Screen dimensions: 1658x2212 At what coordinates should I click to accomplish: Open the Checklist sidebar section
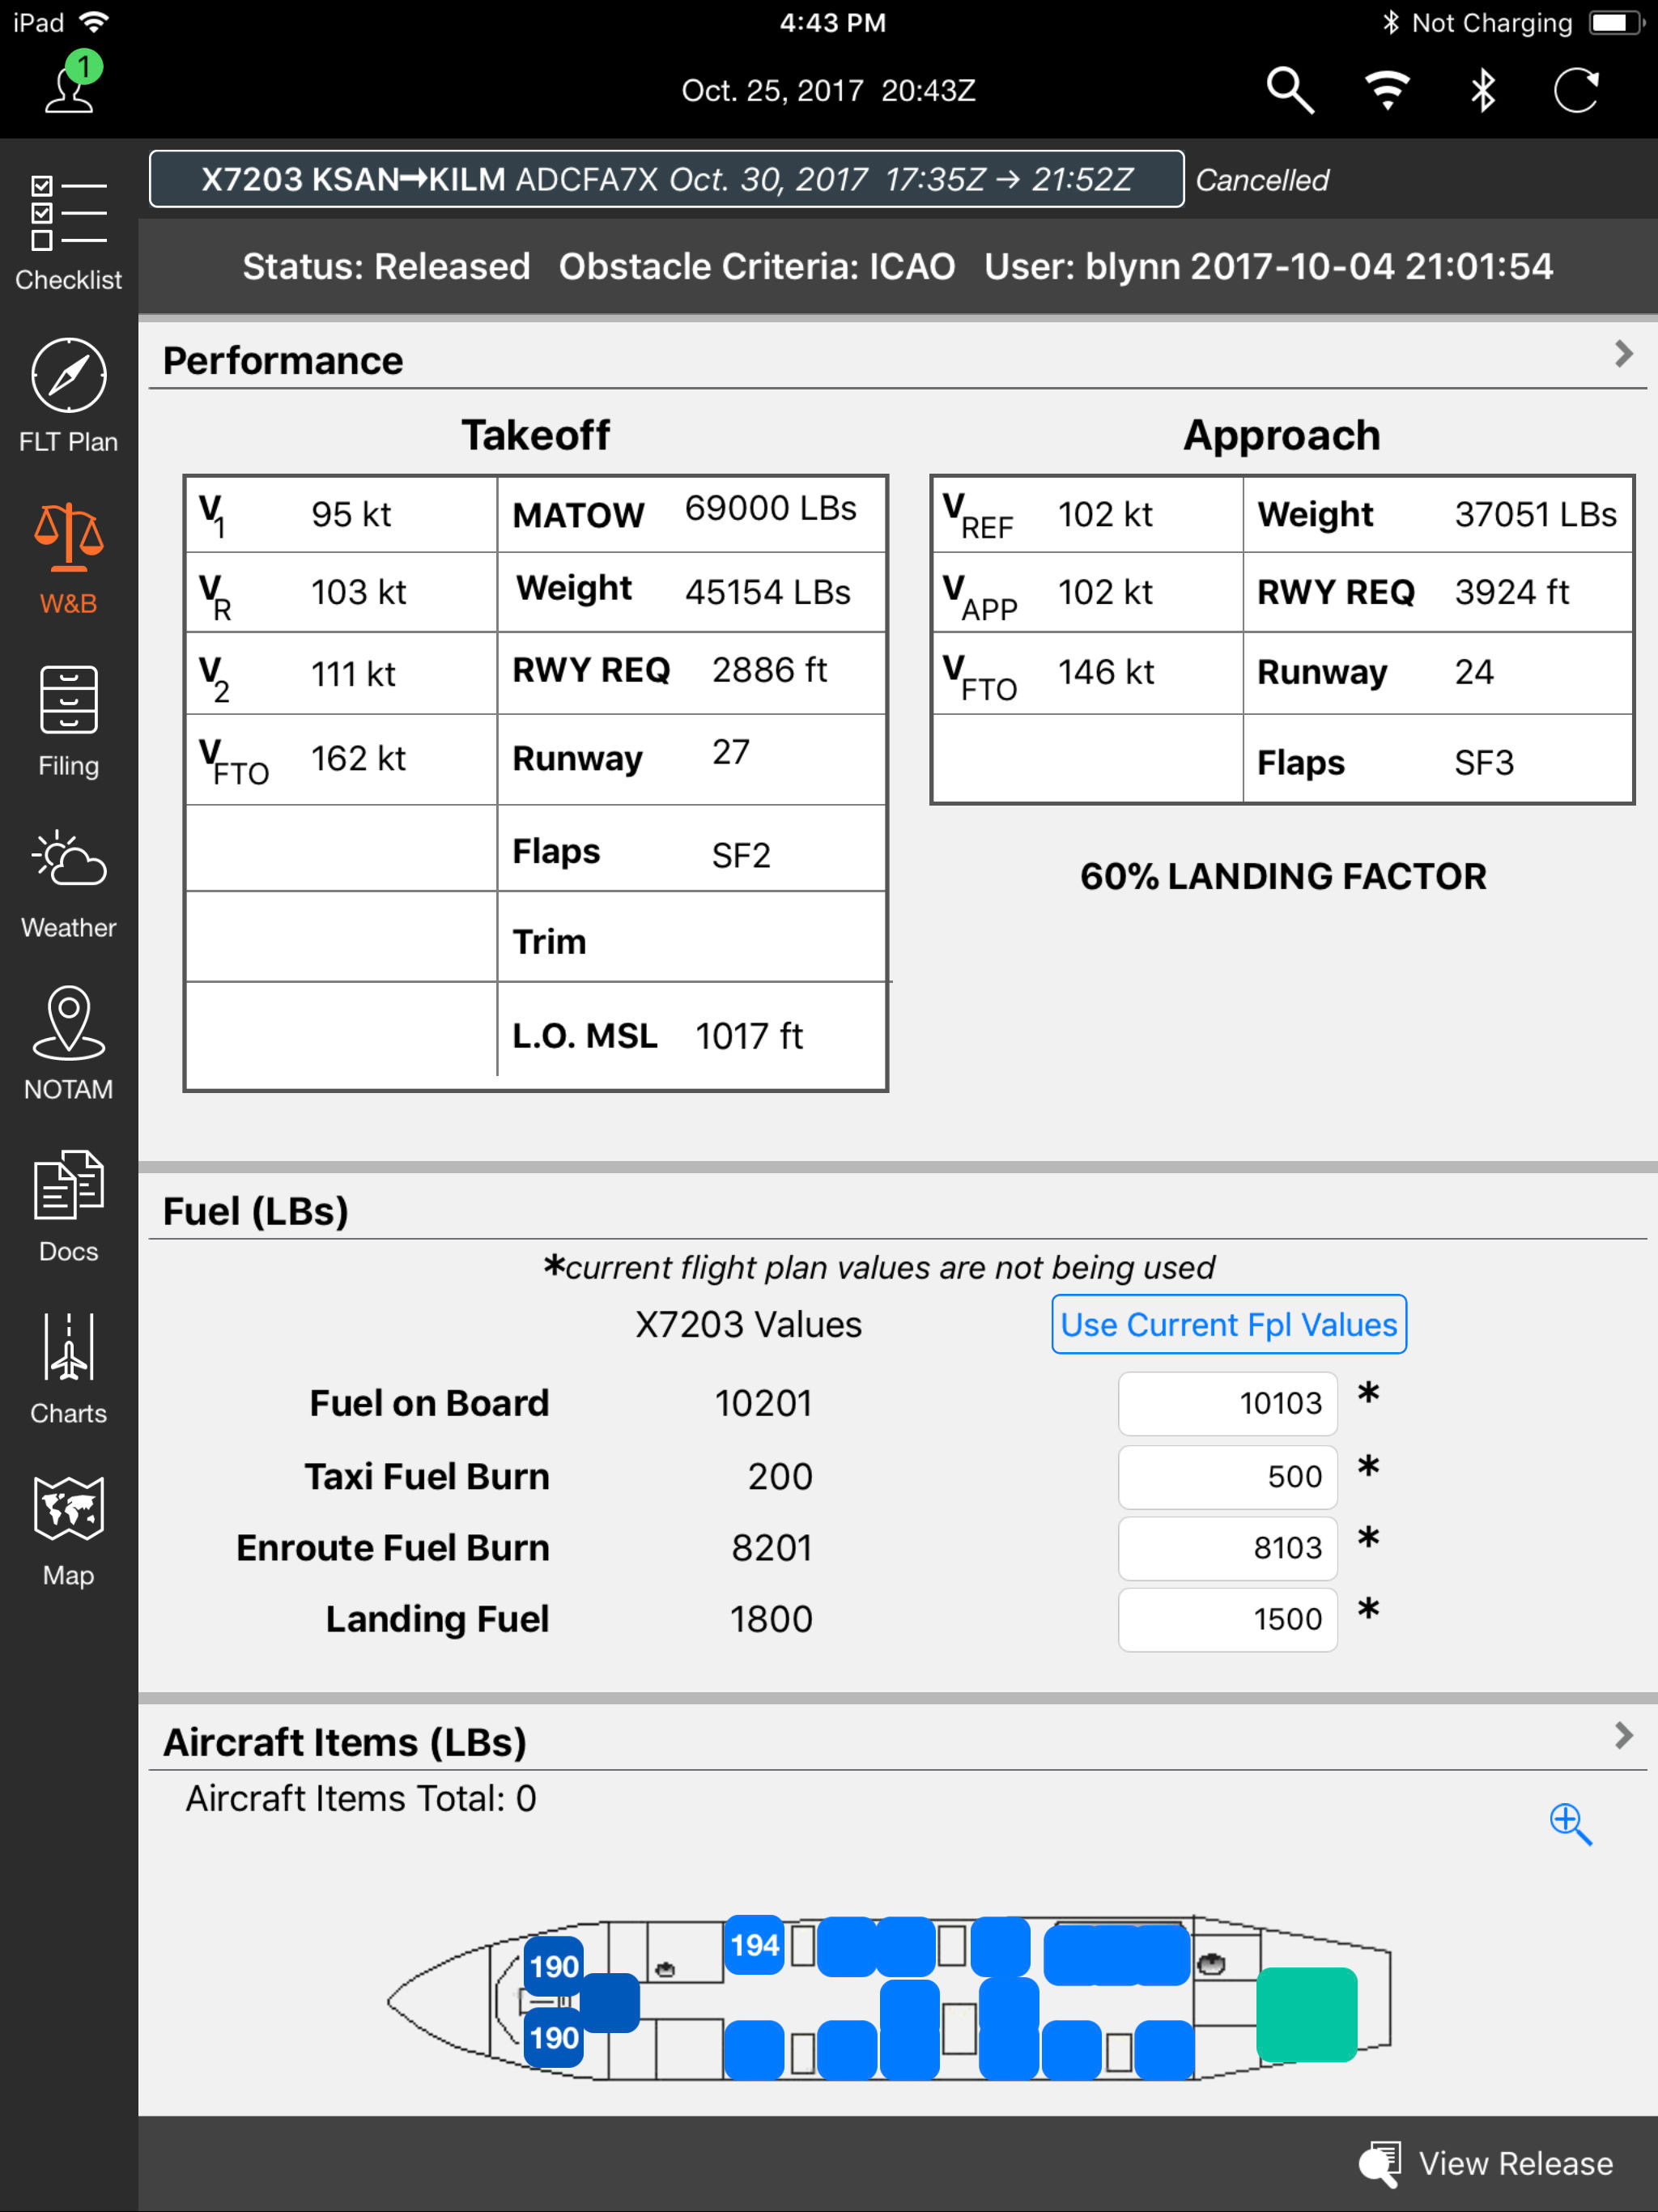click(x=68, y=232)
